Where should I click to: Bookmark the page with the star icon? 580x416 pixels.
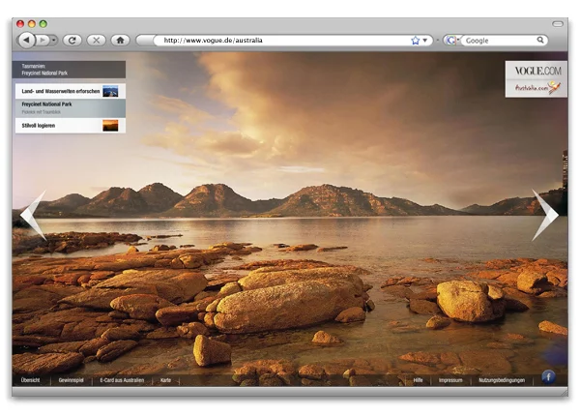click(x=416, y=41)
